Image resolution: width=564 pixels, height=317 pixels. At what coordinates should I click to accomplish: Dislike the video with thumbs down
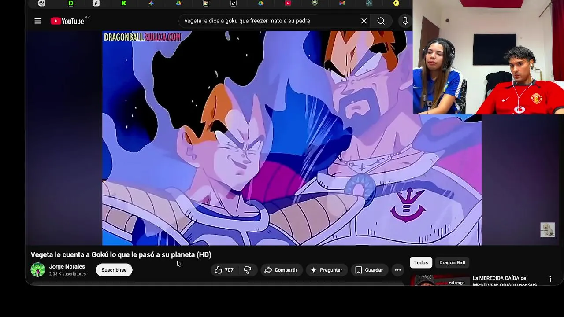[x=248, y=270]
